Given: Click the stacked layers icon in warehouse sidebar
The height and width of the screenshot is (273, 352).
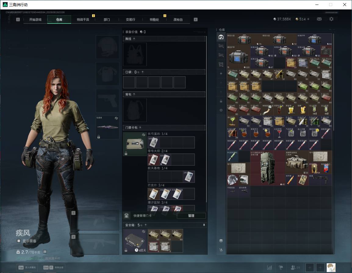Looking at the screenshot, I should click(221, 241).
